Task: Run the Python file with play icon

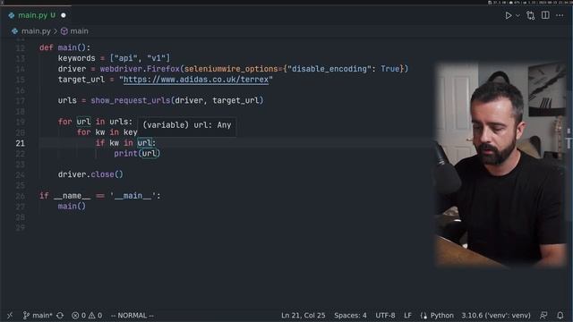Action: [x=508, y=15]
